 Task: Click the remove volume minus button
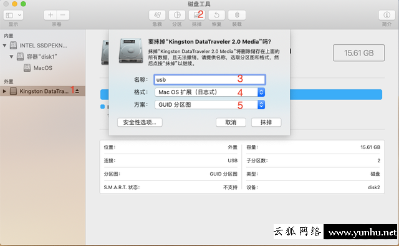click(63, 15)
